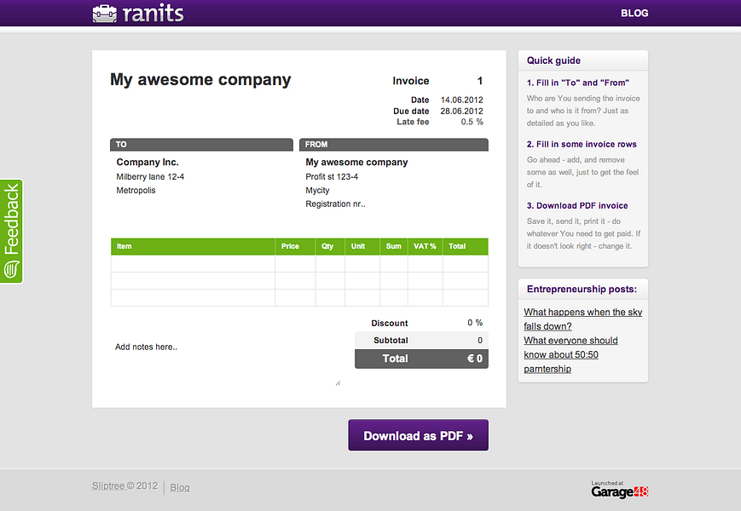Click 'Entrepreneurship posts:' heading
The height and width of the screenshot is (511, 741).
[582, 289]
